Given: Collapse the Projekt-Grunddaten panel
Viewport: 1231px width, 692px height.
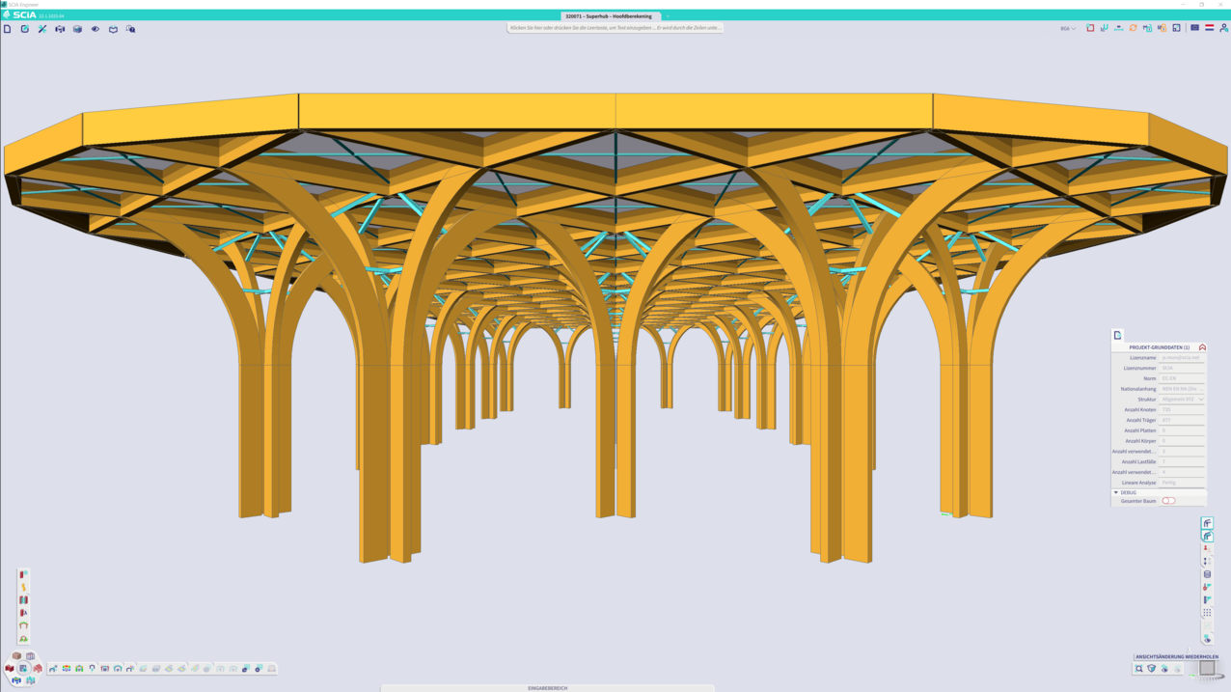Looking at the screenshot, I should tap(1202, 347).
